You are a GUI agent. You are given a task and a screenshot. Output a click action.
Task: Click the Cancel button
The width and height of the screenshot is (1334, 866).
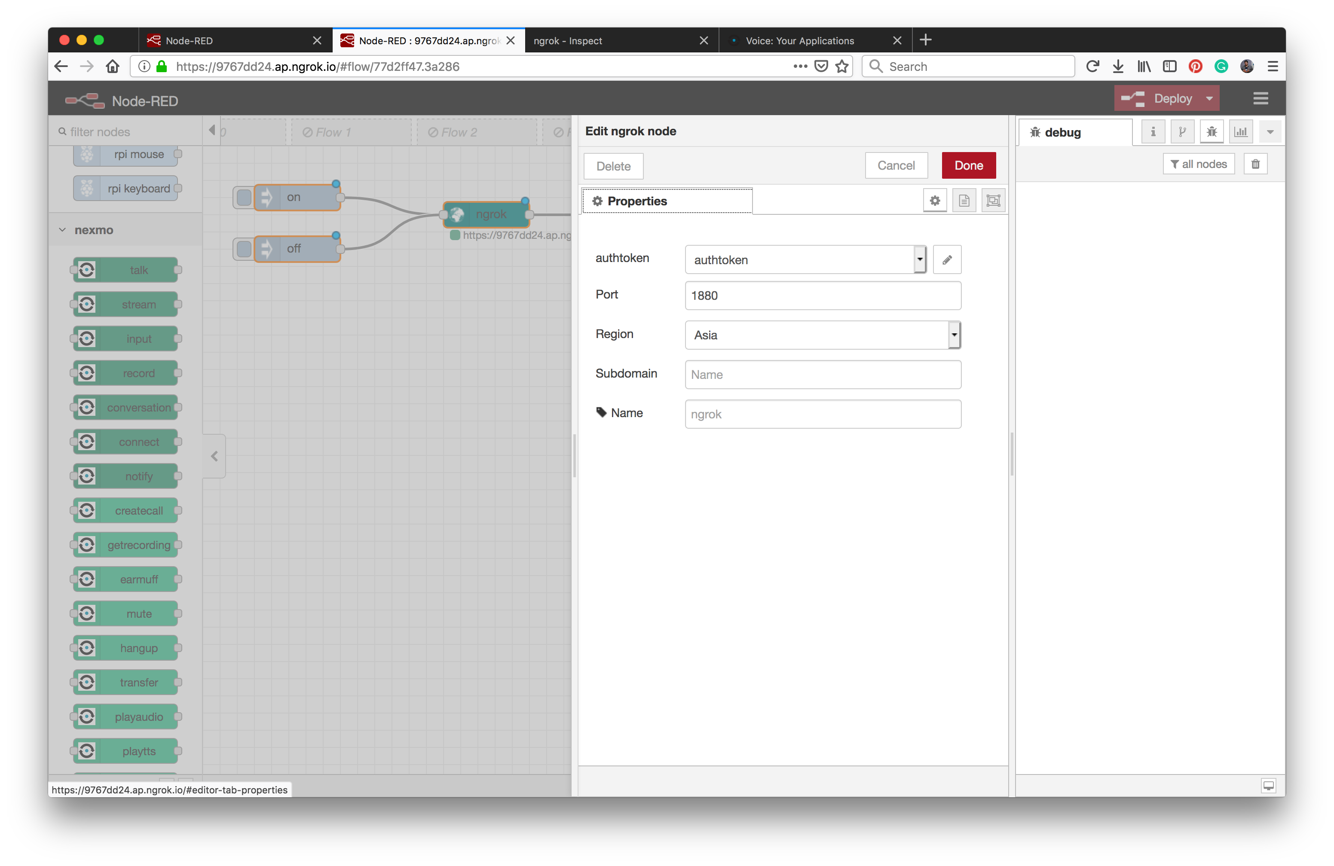[x=896, y=166]
